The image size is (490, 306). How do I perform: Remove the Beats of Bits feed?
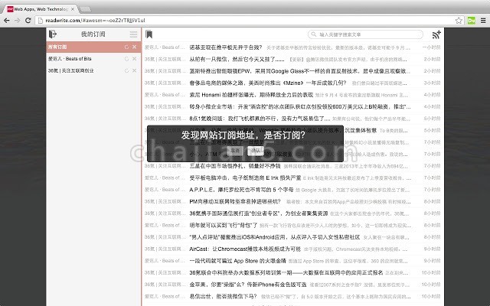[135, 59]
